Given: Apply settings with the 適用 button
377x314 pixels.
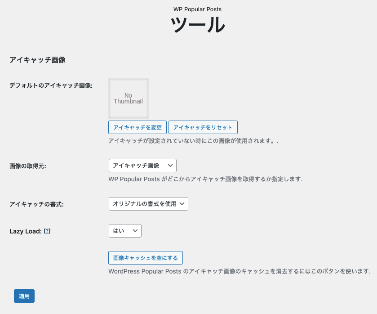Looking at the screenshot, I should tap(24, 296).
